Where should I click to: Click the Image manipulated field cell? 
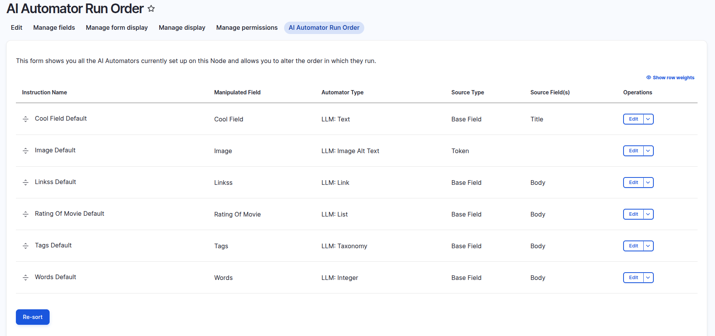point(223,151)
